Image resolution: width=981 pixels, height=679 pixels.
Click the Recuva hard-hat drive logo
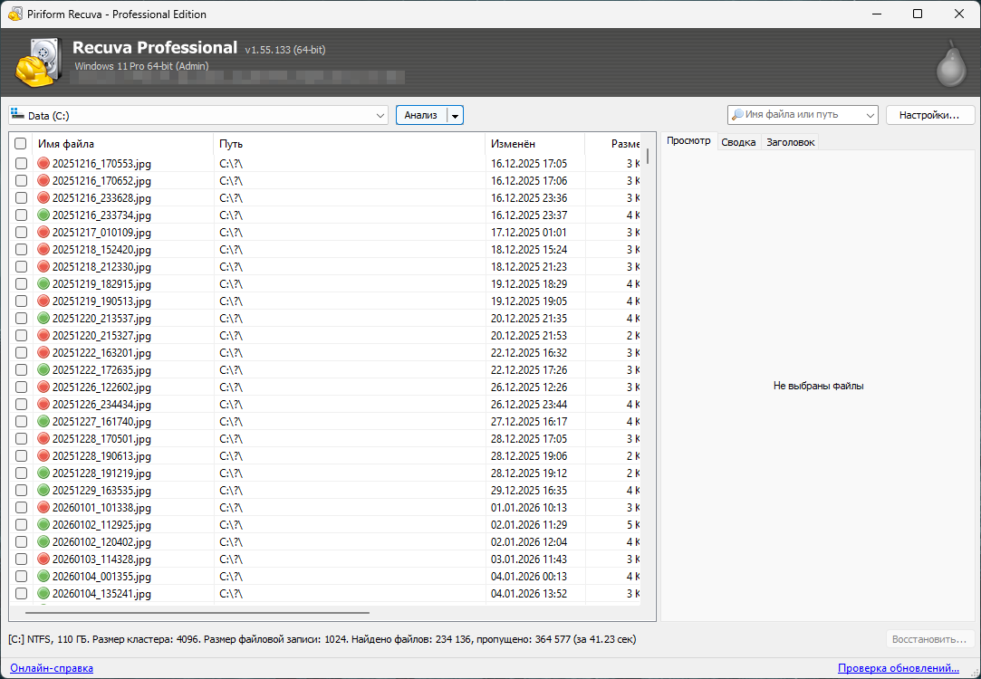(38, 62)
